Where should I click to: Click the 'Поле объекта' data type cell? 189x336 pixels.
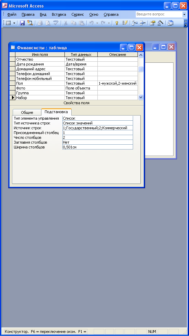[81, 88]
